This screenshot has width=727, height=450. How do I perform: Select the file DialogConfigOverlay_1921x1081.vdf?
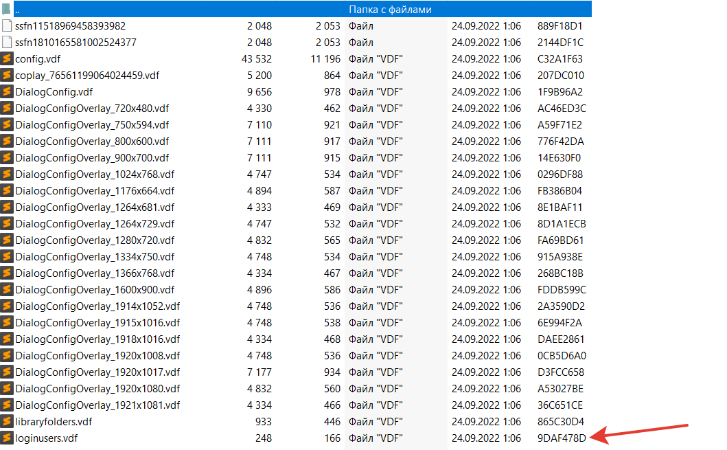97,405
